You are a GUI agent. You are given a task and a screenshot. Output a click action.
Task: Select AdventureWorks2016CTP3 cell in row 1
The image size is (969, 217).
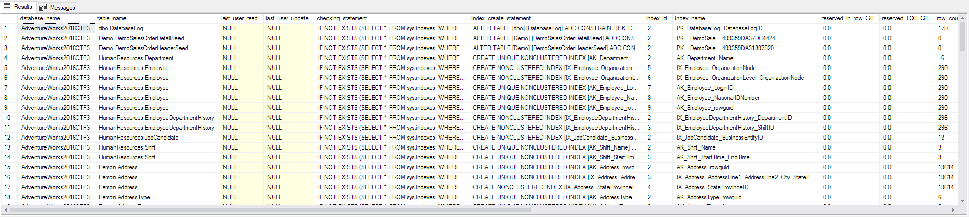coord(57,28)
